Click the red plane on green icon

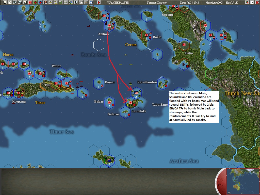coord(35,3)
